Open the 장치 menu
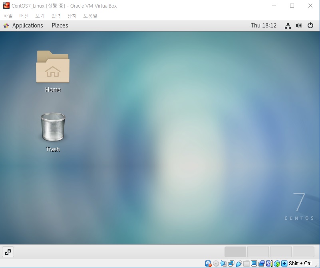Viewport: 320px width, 268px height. (x=72, y=16)
